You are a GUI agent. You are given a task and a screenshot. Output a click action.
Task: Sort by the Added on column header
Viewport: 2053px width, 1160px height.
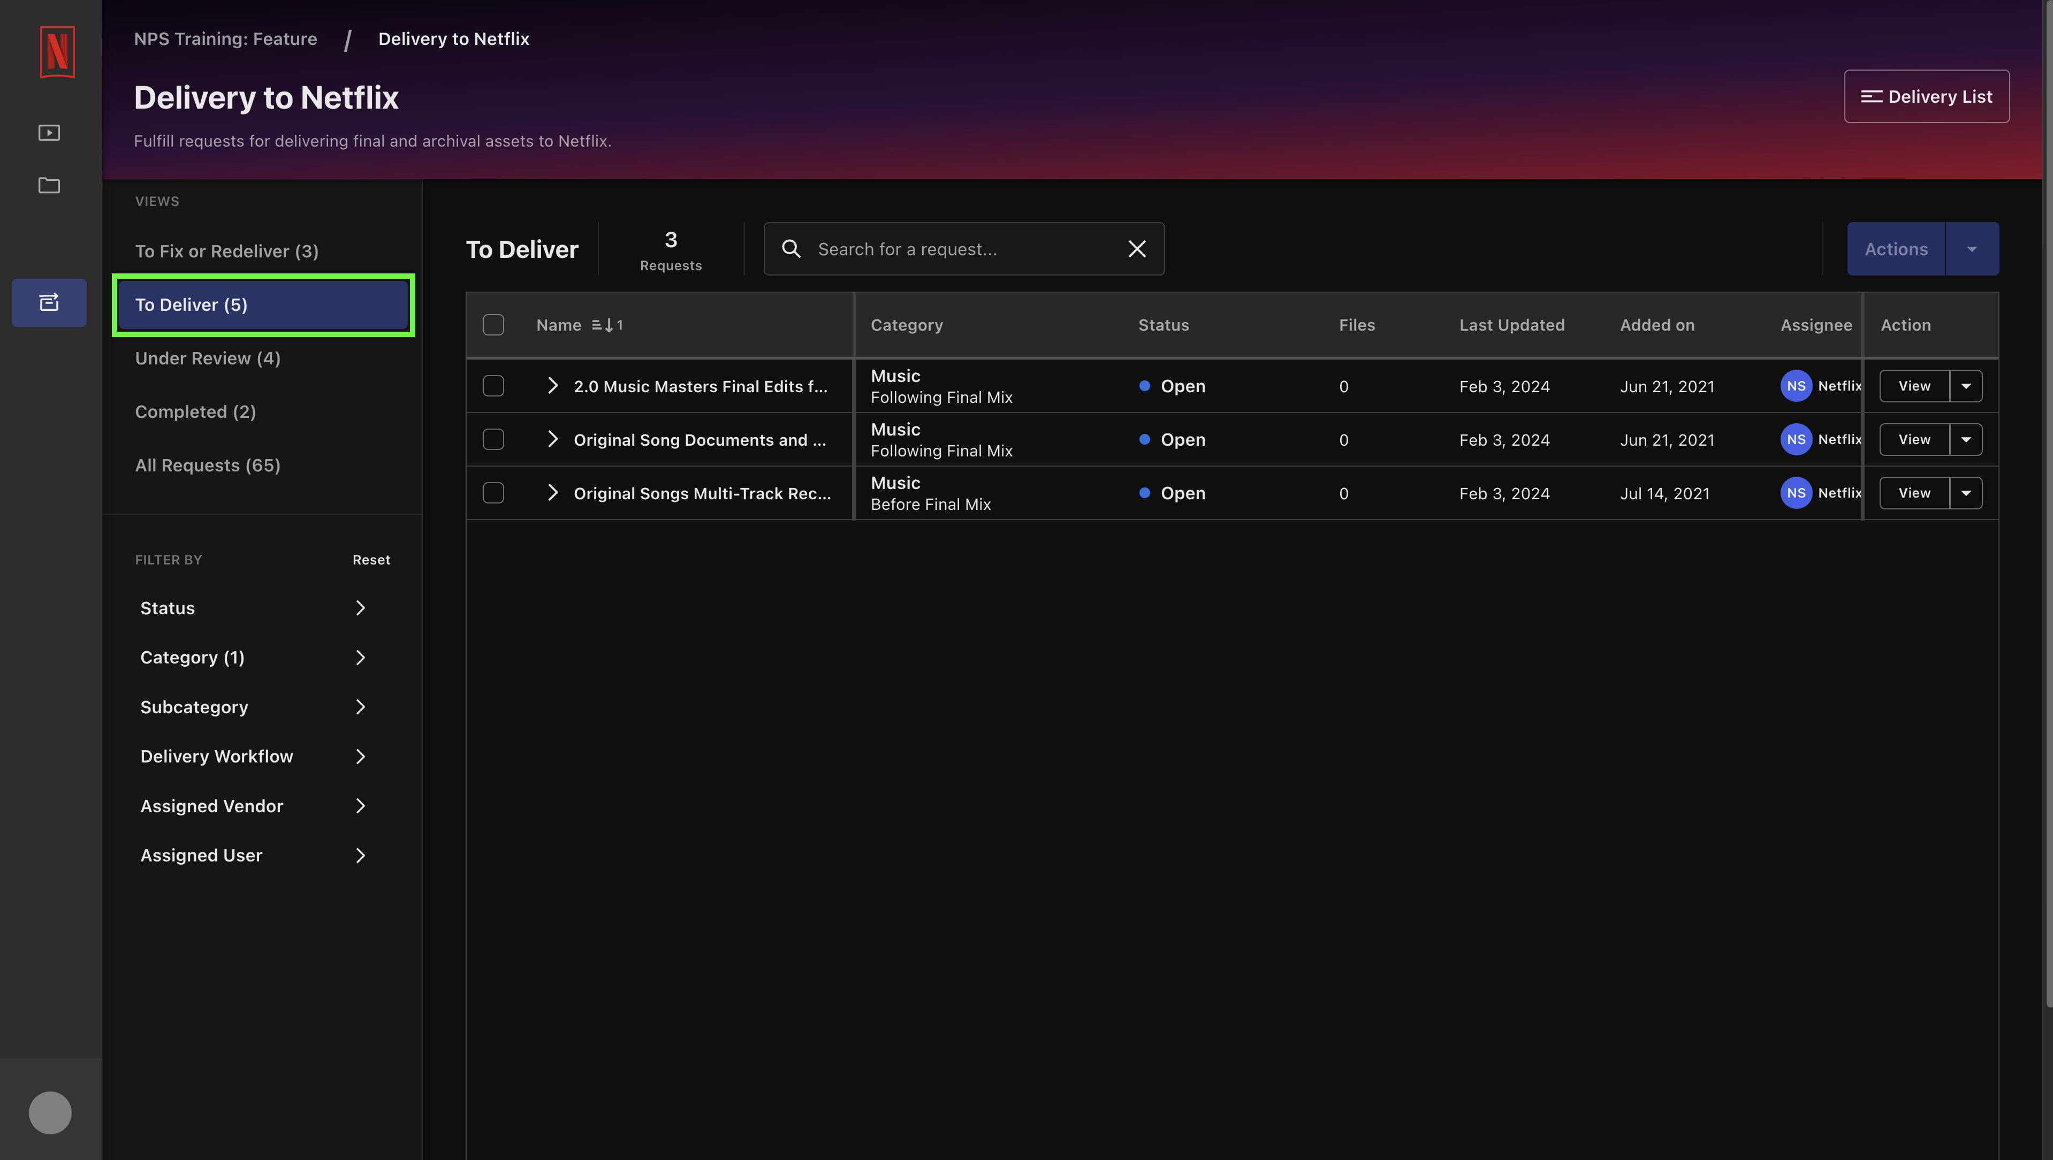coord(1657,325)
